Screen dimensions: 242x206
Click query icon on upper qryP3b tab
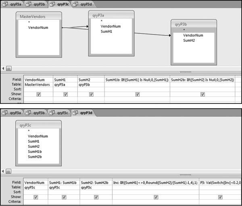point(28,4)
